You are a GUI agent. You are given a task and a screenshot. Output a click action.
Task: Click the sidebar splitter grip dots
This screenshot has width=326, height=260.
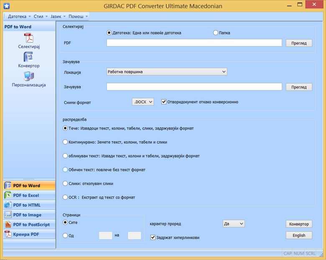pyautogui.click(x=29, y=179)
